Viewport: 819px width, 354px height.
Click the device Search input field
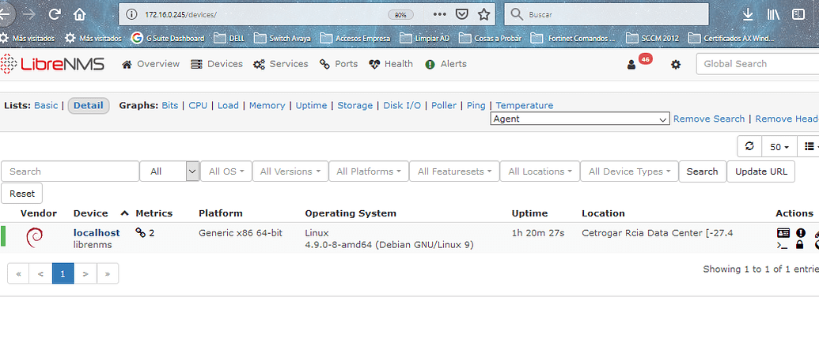tap(70, 171)
